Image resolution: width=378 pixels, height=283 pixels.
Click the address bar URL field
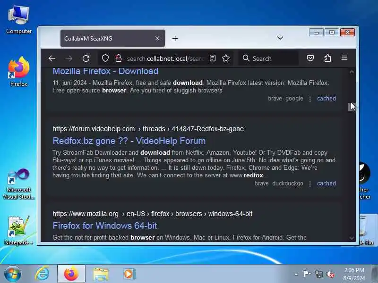click(x=165, y=58)
